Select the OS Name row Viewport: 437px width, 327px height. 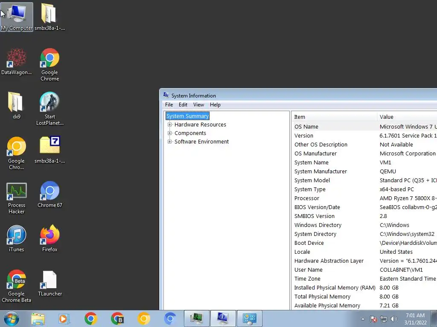[x=364, y=126]
